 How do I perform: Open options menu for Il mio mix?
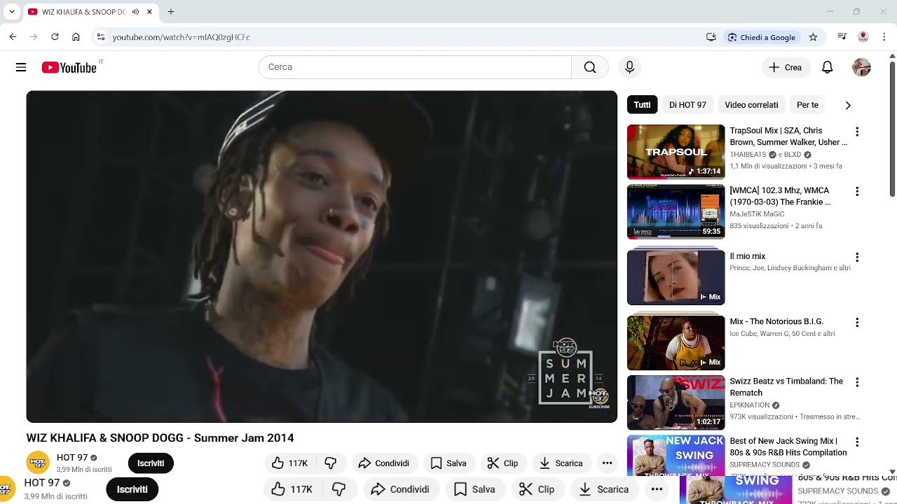[x=856, y=257]
